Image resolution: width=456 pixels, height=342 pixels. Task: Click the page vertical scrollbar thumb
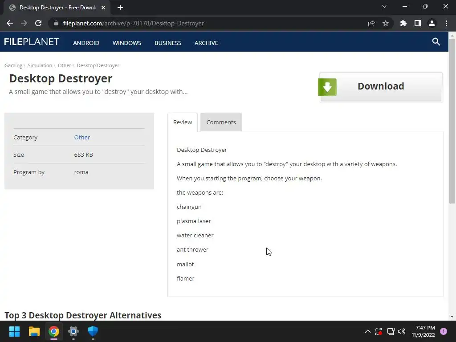(452, 121)
